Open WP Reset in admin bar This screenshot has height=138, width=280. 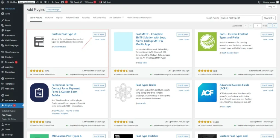click(x=105, y=2)
